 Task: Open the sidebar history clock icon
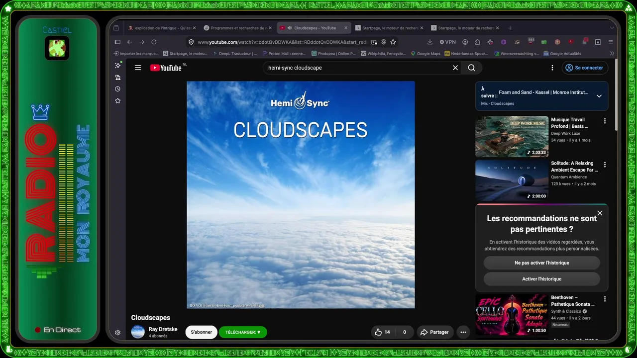tap(117, 89)
